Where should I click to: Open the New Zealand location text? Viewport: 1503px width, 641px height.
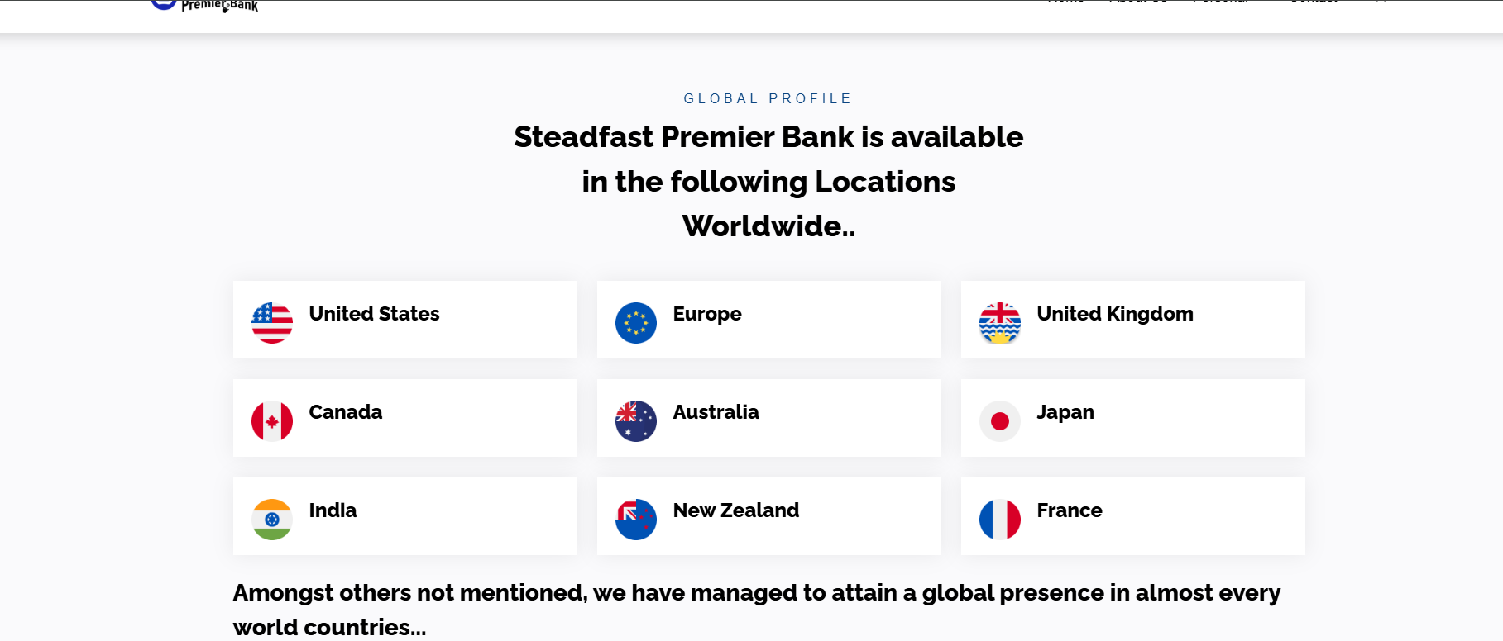tap(735, 510)
